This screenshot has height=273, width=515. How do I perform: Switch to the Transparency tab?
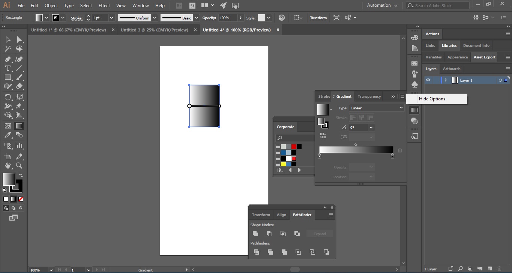369,97
